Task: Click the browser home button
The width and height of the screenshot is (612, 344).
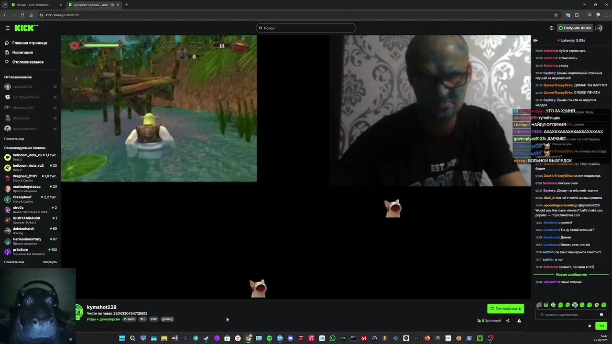Action: click(x=31, y=15)
